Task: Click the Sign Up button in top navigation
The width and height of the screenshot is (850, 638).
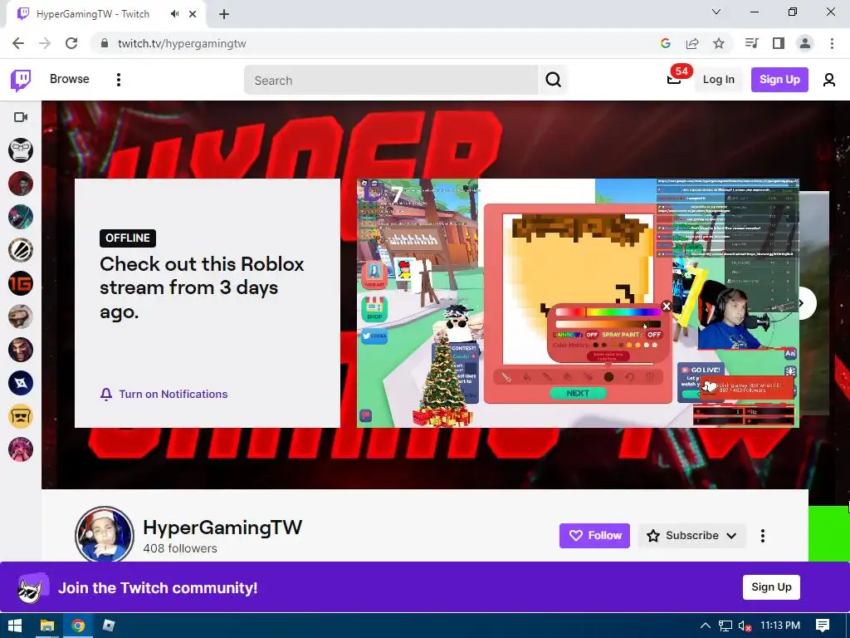Action: tap(779, 80)
